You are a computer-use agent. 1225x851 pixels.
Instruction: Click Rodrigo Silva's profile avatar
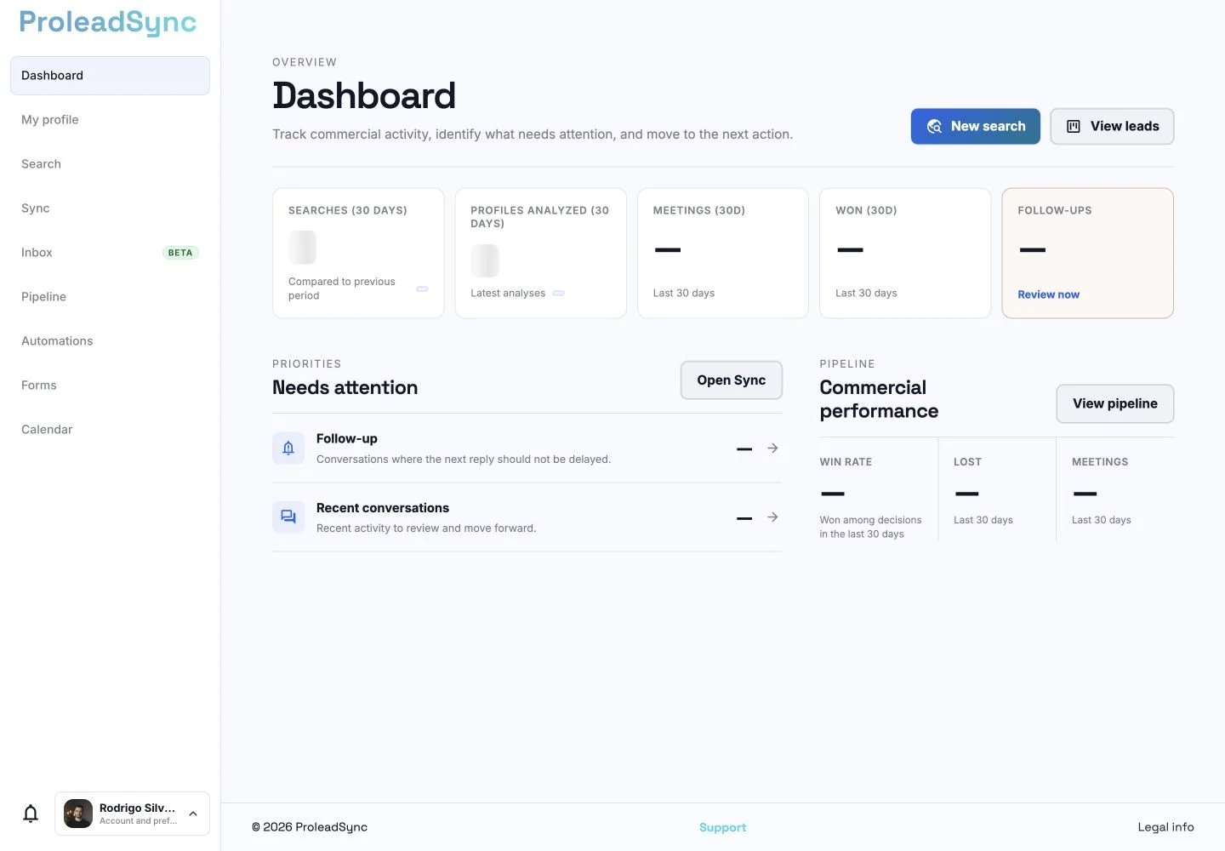point(78,814)
